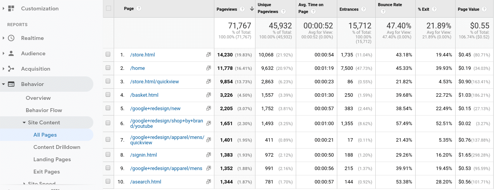Select All Pages in sidebar
The width and height of the screenshot is (494, 190).
click(x=45, y=135)
